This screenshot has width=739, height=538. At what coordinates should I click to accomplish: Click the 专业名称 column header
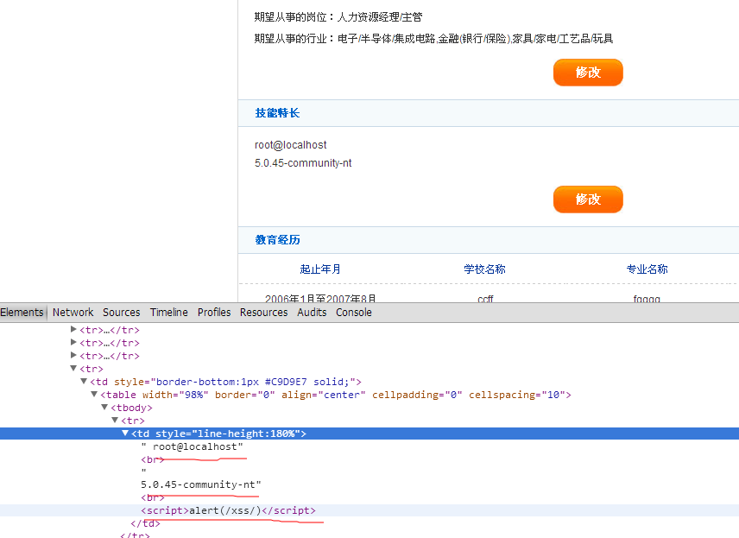click(647, 269)
